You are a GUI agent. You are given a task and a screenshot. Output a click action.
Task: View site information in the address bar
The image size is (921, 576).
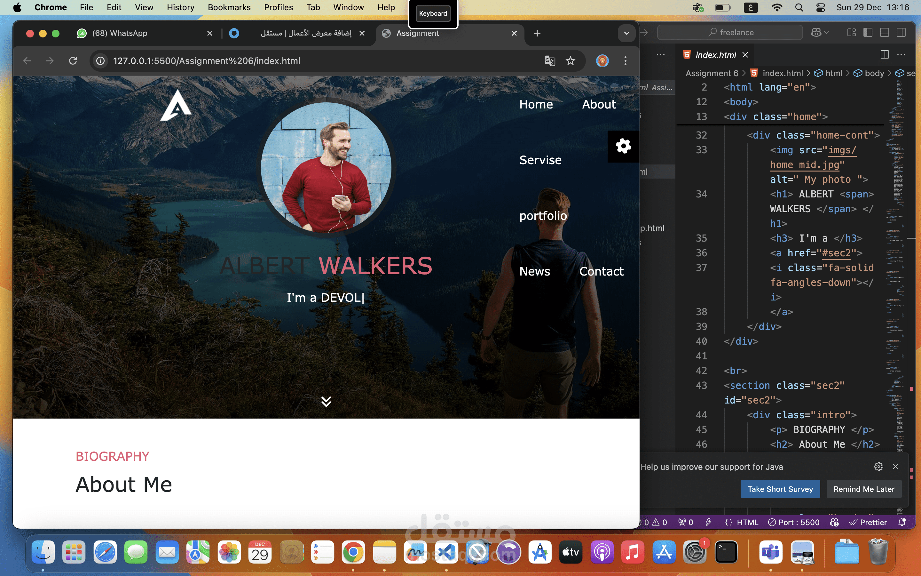[x=100, y=61]
